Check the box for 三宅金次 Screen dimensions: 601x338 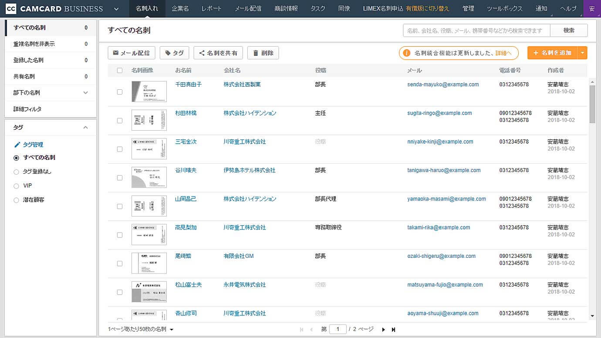tap(120, 149)
